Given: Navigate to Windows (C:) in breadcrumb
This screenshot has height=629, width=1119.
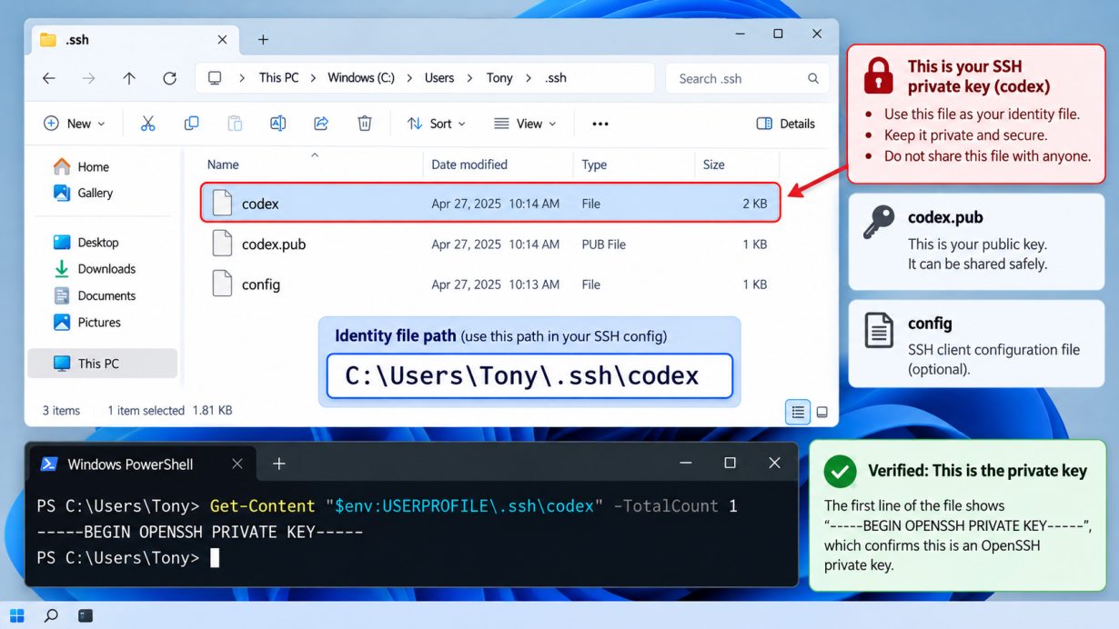Looking at the screenshot, I should point(361,78).
